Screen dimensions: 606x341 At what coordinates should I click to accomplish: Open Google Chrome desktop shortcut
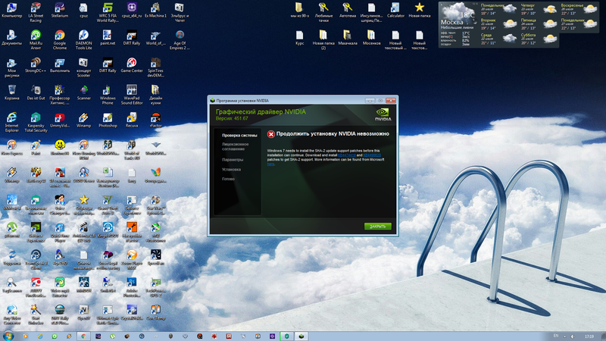coord(60,40)
